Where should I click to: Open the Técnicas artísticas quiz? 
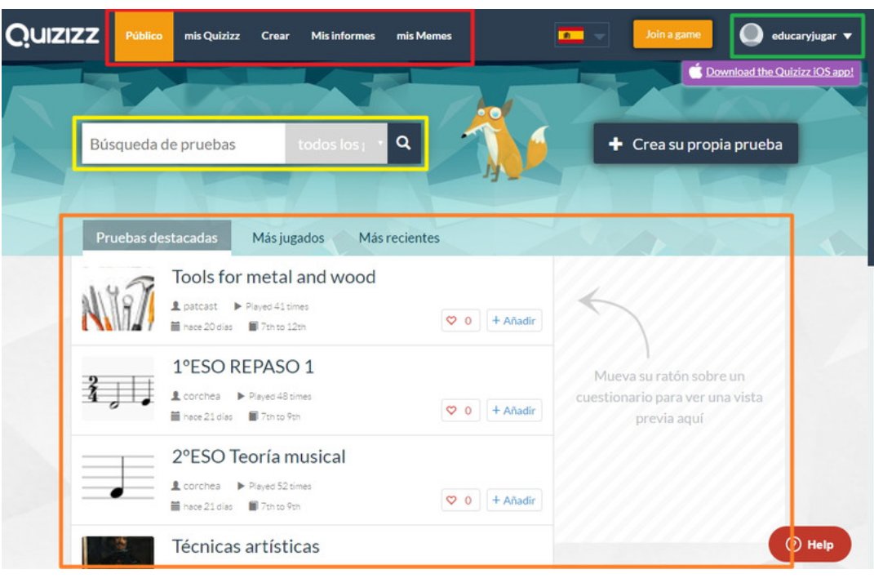tap(246, 546)
